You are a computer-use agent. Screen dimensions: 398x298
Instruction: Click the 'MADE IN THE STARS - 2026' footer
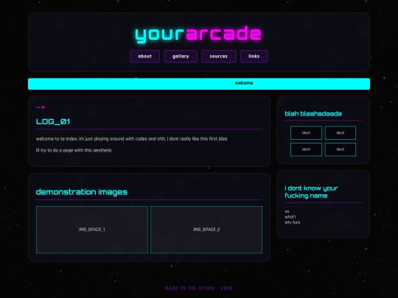coord(199,288)
